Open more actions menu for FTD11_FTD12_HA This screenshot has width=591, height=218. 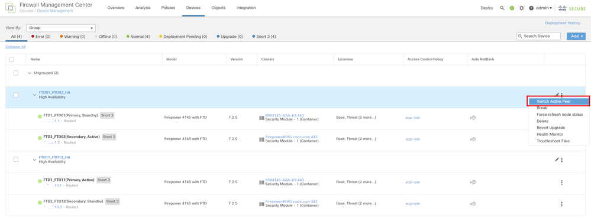(x=561, y=160)
